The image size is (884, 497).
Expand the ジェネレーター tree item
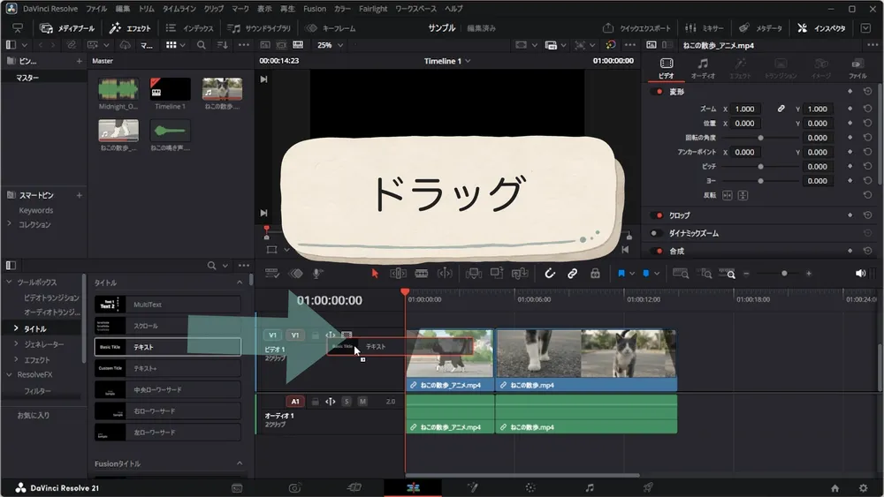[16, 344]
